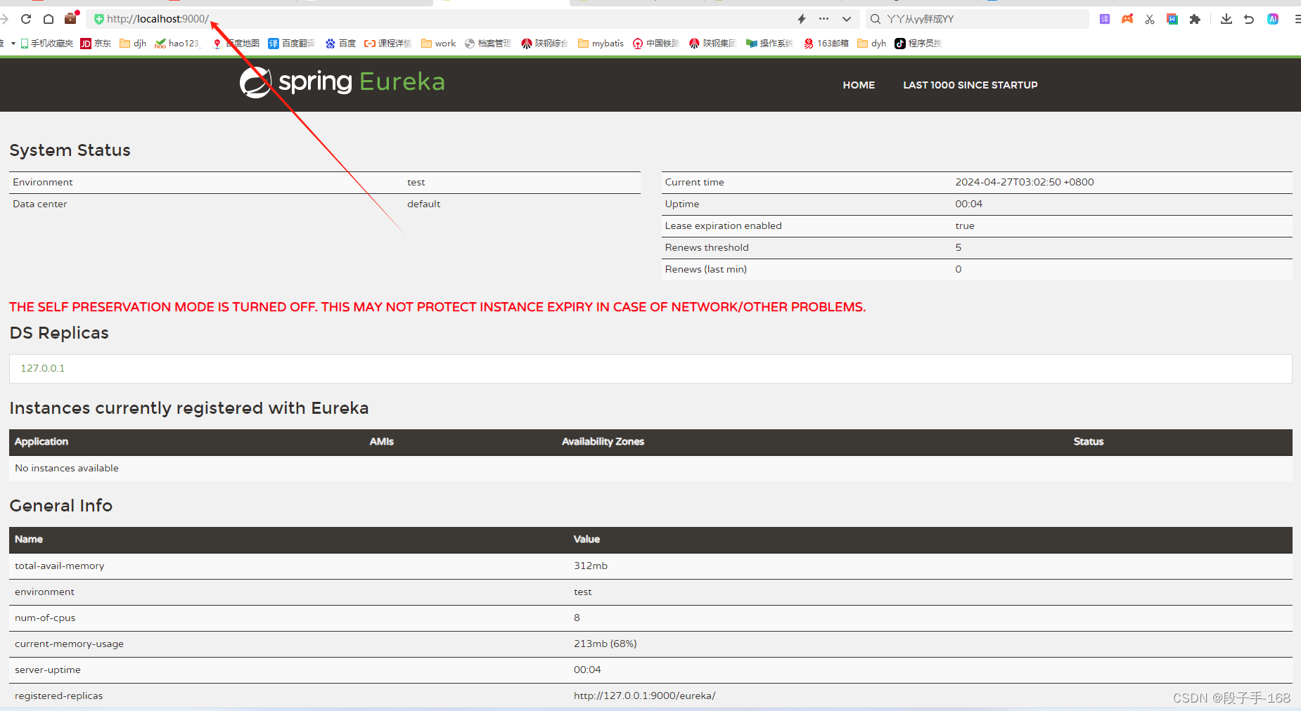
Task: Expand the address bar dropdown chevron
Action: coord(847,19)
